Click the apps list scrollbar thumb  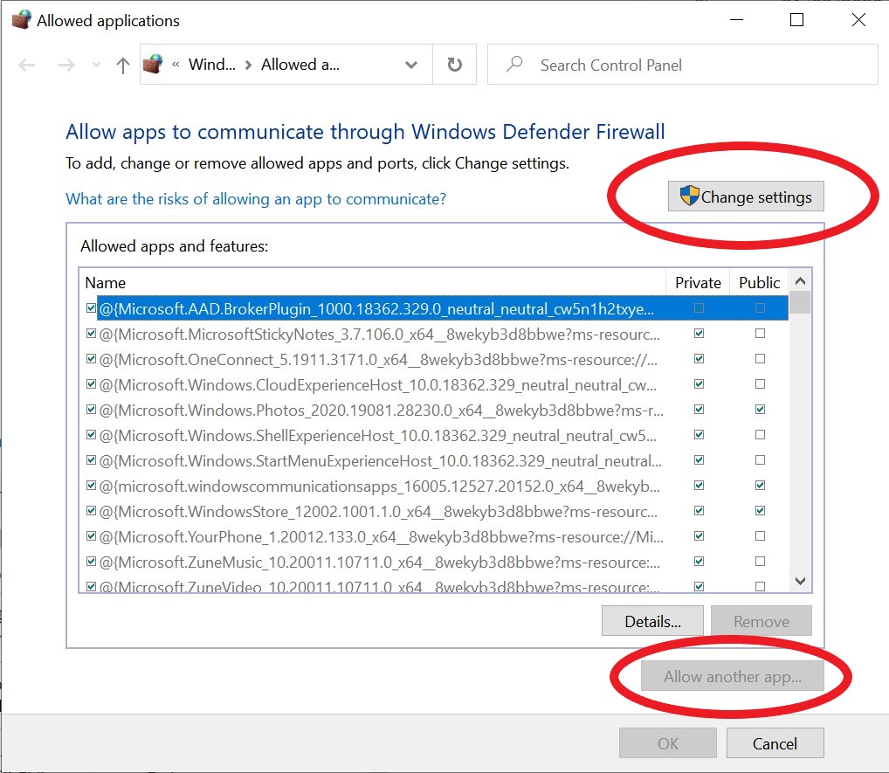pyautogui.click(x=800, y=302)
